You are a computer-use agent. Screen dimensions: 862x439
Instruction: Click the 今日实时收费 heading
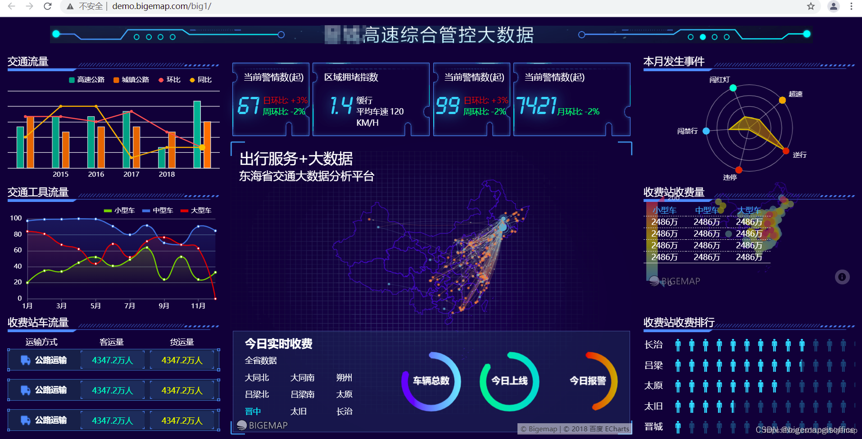coord(278,344)
